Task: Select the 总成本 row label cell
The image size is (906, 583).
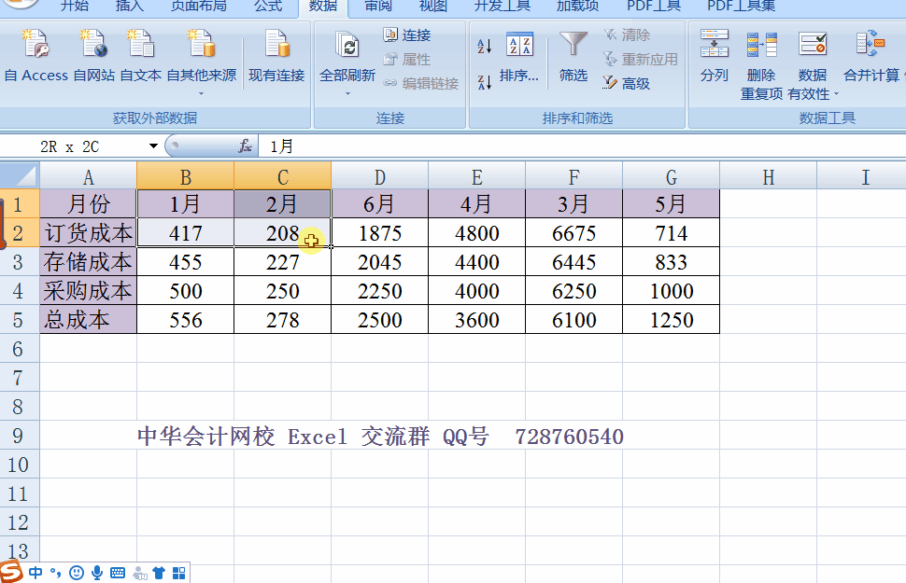Action: pyautogui.click(x=88, y=320)
